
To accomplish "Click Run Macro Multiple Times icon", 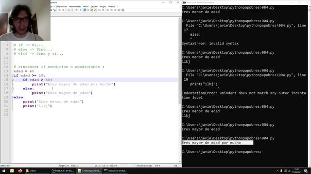I will click(x=119, y=10).
